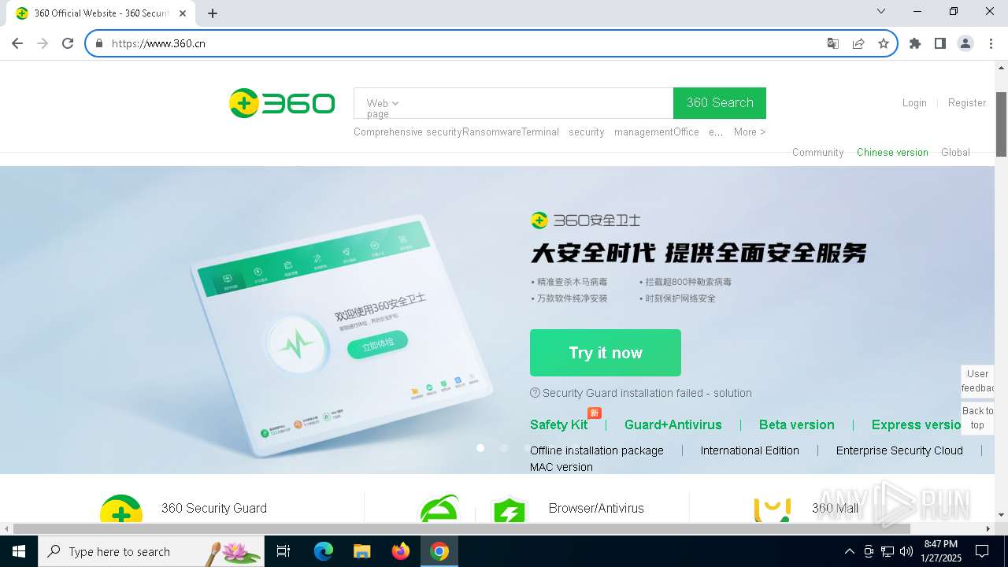Screen dimensions: 1008x567
Task: Close the 360 Official Website tab
Action: coord(183,13)
